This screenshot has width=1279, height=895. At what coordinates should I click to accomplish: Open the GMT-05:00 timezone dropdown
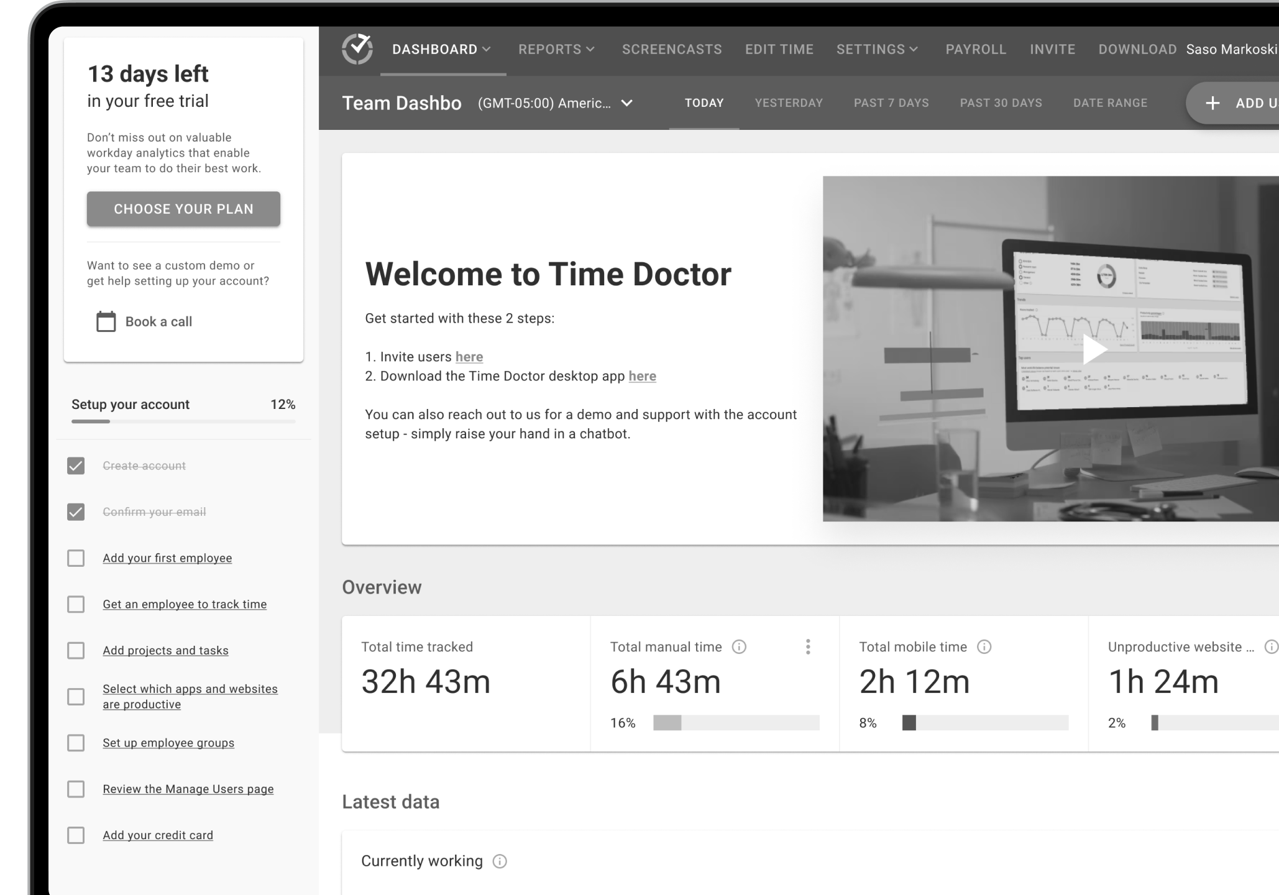point(555,103)
